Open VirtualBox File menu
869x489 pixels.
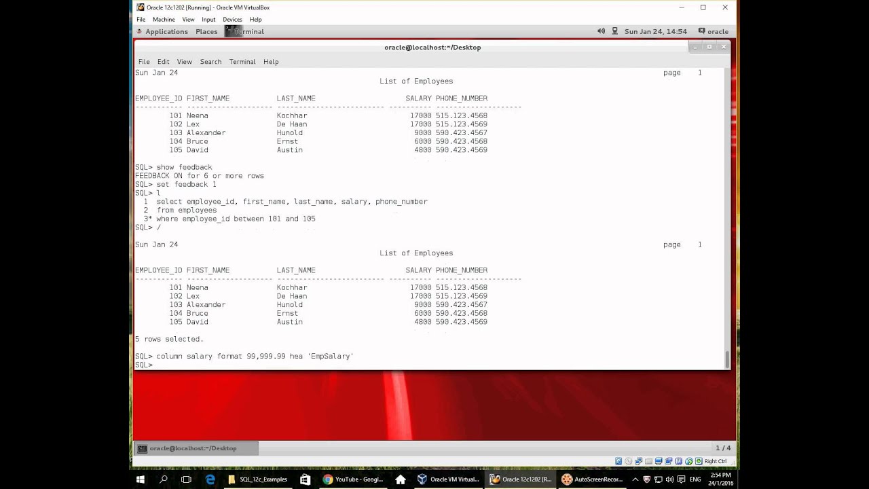141,20
